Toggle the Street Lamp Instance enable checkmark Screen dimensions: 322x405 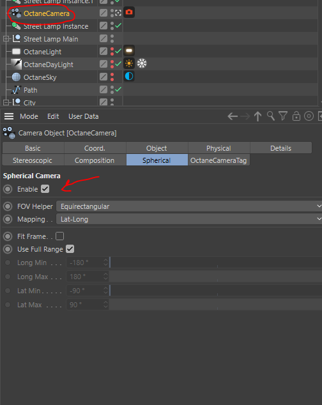pyautogui.click(x=118, y=26)
